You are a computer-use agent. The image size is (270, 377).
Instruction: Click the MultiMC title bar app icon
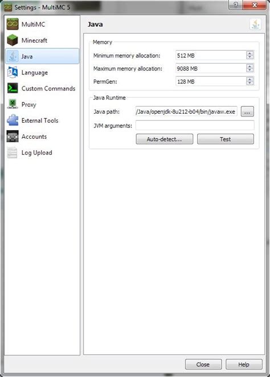[x=8, y=7]
